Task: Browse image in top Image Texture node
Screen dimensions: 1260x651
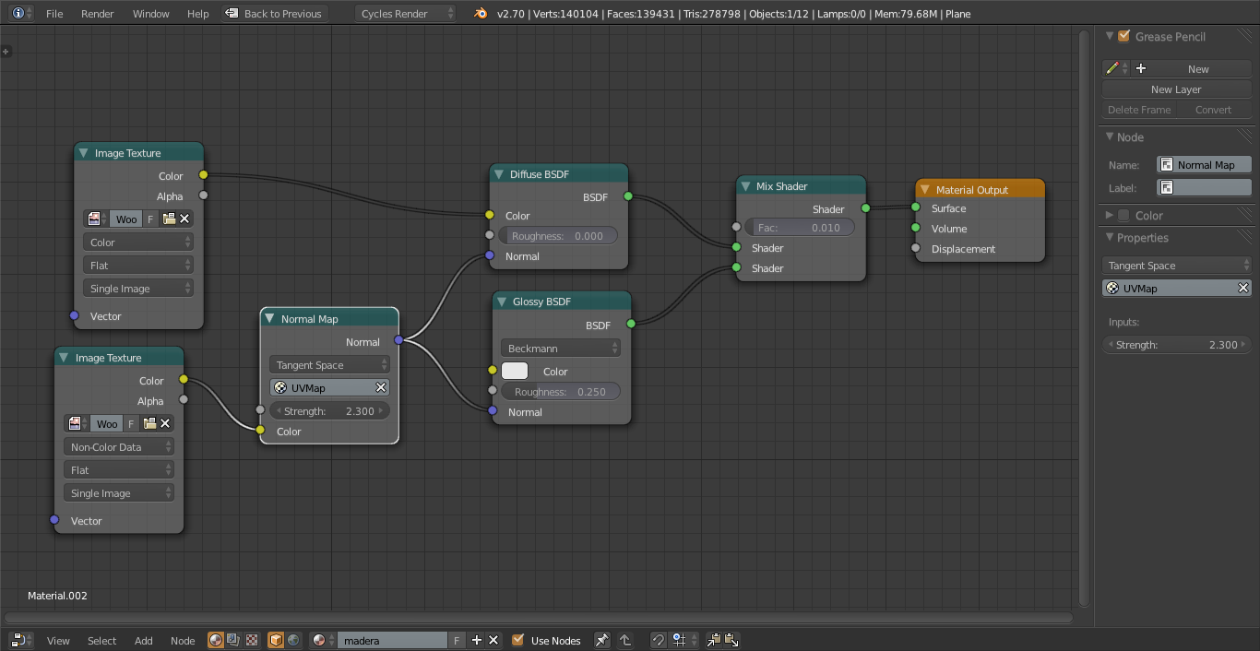Action: (x=96, y=219)
